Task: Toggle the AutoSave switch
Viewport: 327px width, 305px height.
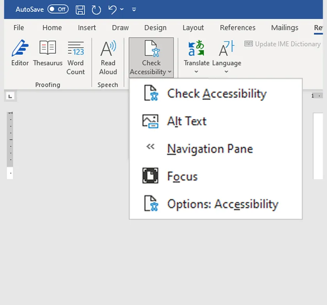Action: click(58, 9)
